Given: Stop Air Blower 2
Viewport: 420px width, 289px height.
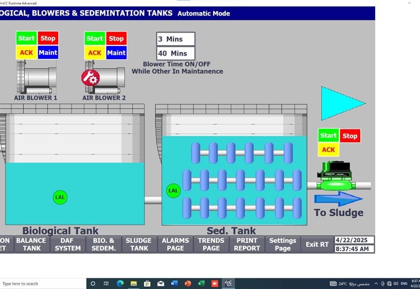Looking at the screenshot, I should [116, 39].
